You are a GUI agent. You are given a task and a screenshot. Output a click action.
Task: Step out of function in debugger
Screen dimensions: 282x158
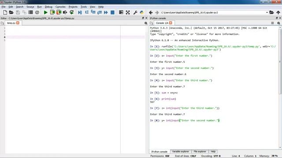pyautogui.click(x=100, y=12)
